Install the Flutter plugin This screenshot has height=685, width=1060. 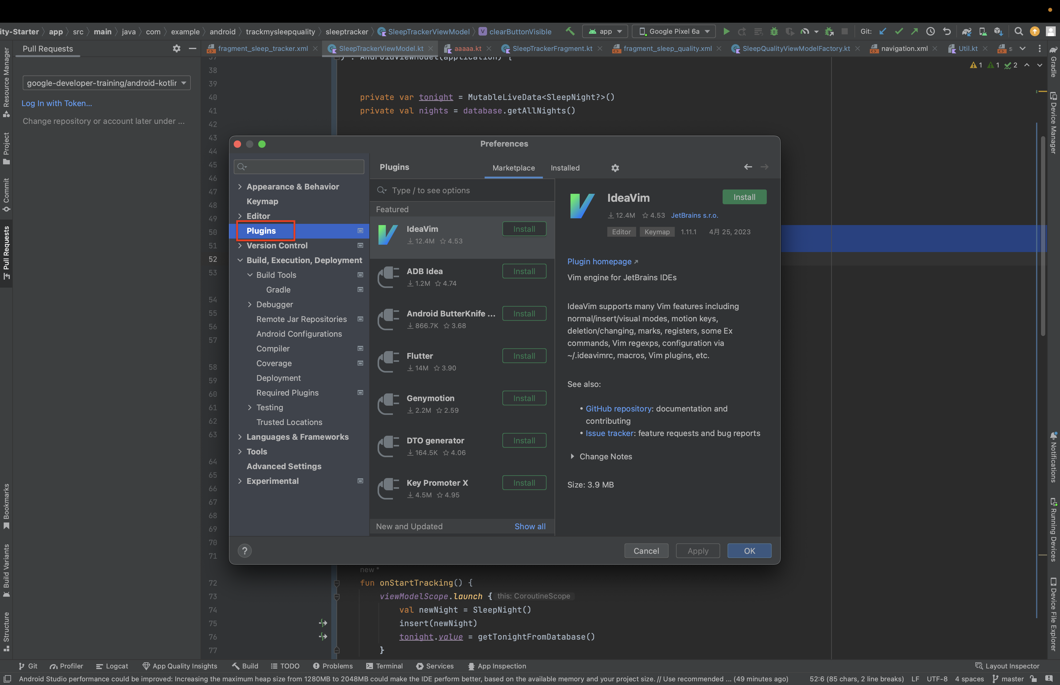[524, 356]
